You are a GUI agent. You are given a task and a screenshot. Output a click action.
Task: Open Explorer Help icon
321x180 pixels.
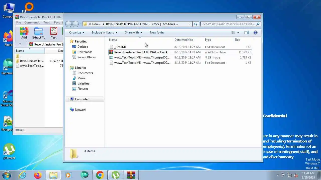click(256, 32)
